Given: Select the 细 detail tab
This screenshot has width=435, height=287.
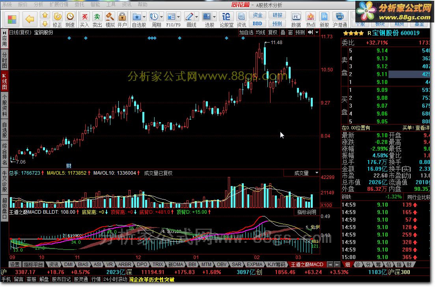Looking at the screenshot, I should [x=347, y=265].
